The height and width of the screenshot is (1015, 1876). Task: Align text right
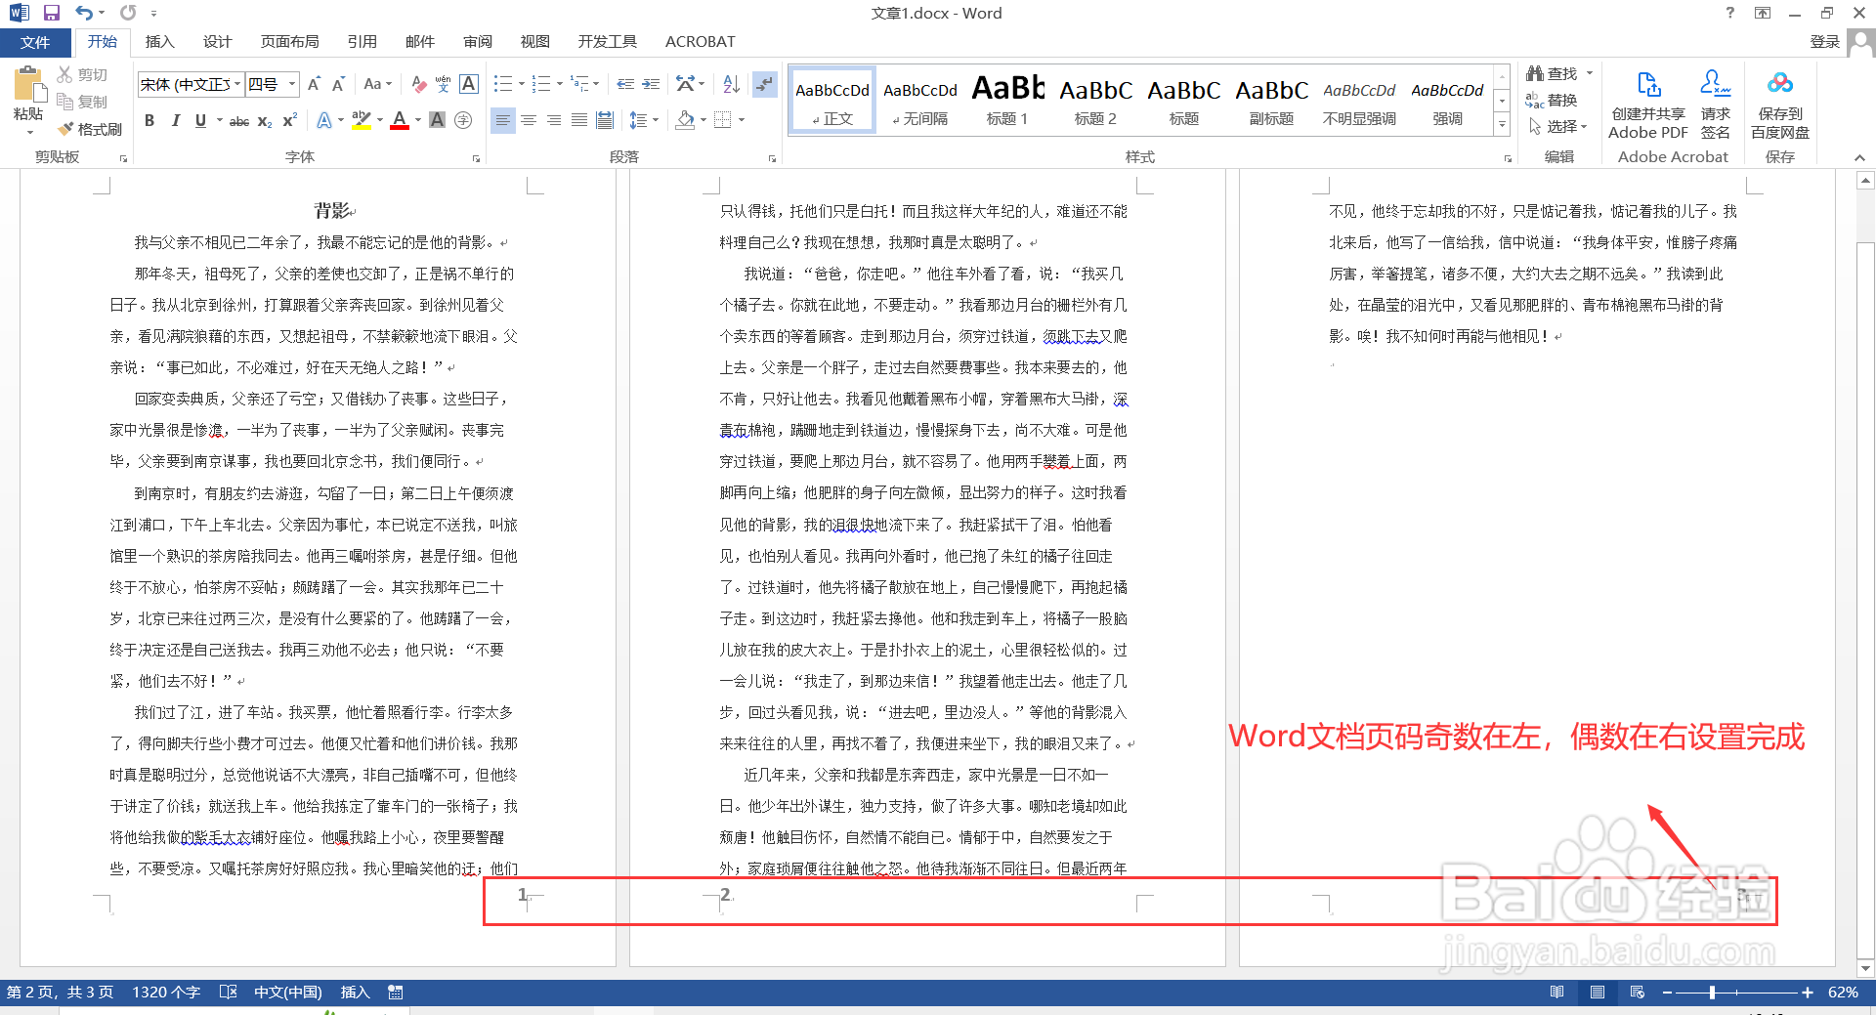click(x=554, y=120)
